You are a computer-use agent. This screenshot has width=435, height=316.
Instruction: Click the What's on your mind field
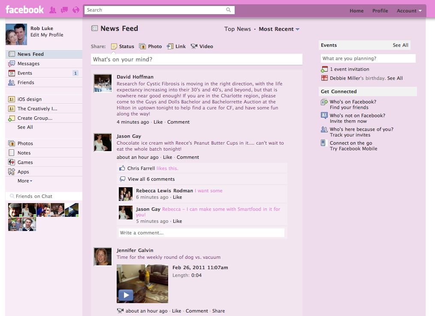pyautogui.click(x=196, y=59)
